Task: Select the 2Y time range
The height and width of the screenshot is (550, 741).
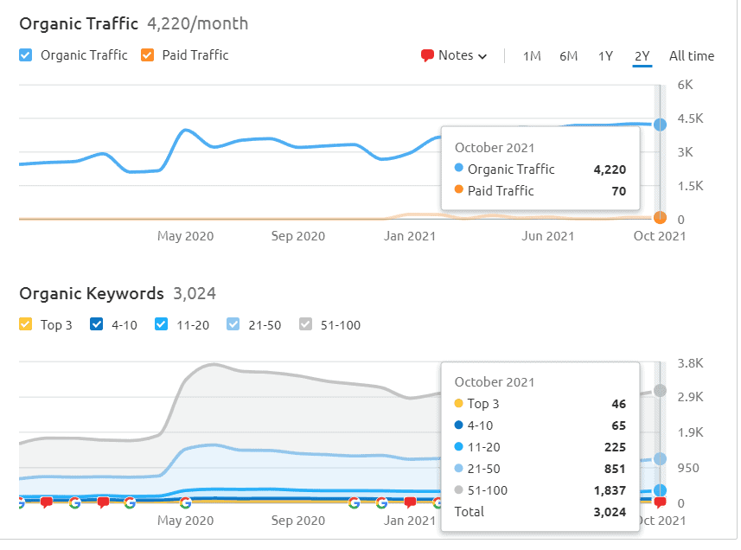Action: pos(642,56)
